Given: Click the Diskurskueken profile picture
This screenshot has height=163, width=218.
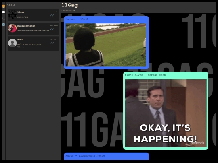Looking at the screenshot, I should pyautogui.click(x=13, y=28).
